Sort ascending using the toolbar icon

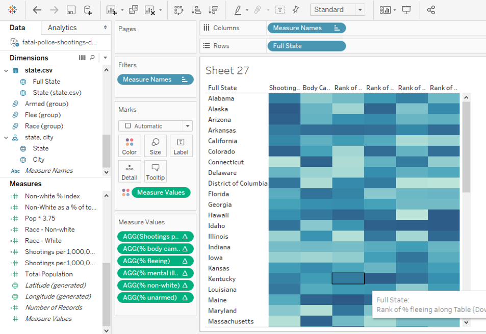click(x=196, y=10)
